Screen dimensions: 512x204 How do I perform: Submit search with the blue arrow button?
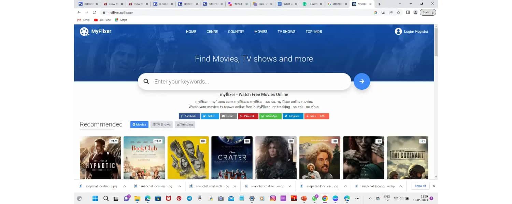pyautogui.click(x=362, y=81)
